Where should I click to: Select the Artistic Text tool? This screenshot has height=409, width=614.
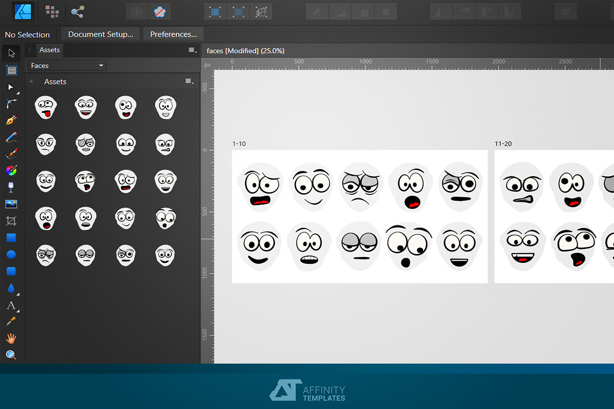(11, 305)
